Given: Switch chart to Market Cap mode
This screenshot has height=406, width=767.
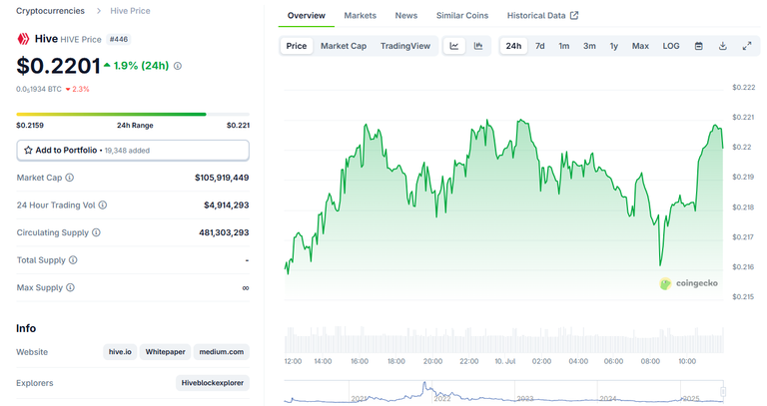Looking at the screenshot, I should [x=344, y=46].
